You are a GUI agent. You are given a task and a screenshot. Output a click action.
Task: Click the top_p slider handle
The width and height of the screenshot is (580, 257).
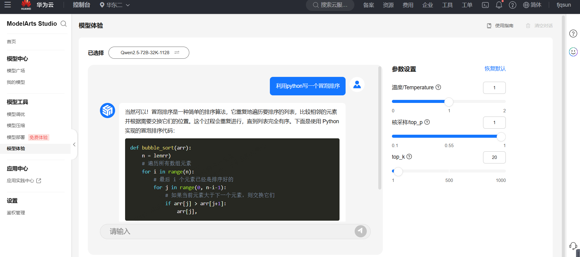click(501, 137)
